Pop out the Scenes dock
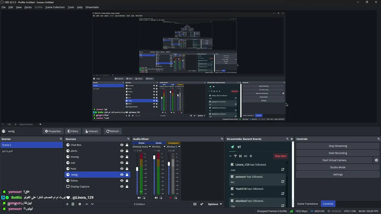381x214 pixels. 61,139
